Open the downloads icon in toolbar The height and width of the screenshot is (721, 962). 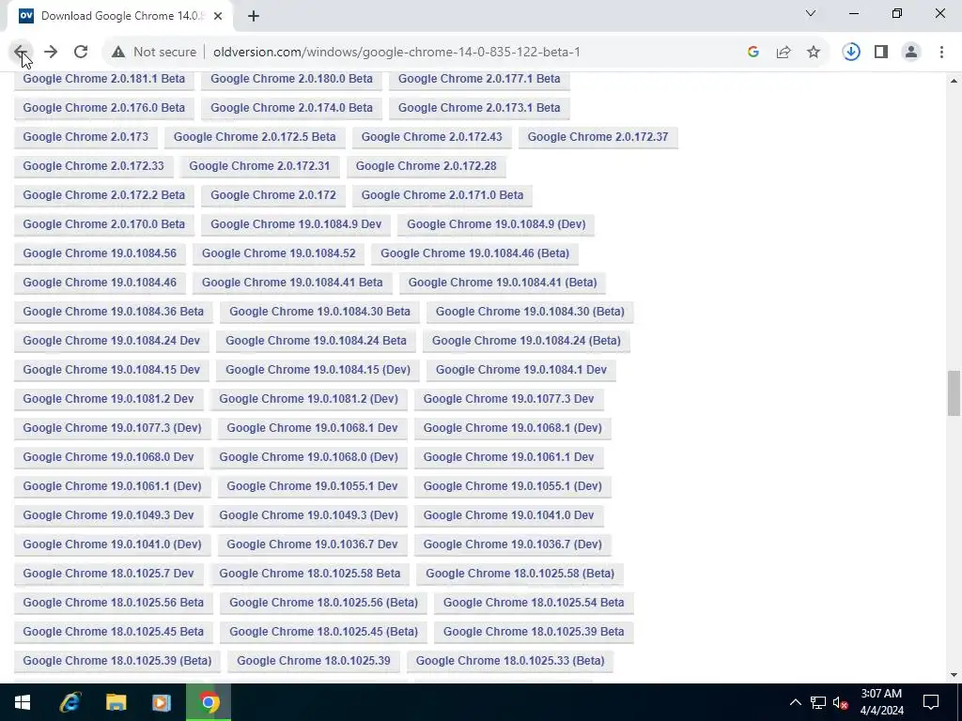851,53
